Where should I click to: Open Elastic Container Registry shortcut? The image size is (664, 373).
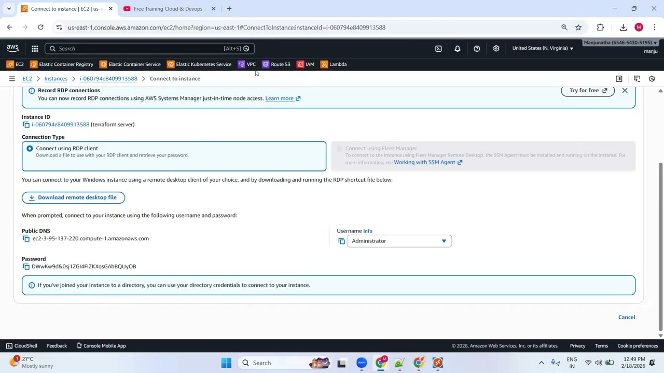62,64
